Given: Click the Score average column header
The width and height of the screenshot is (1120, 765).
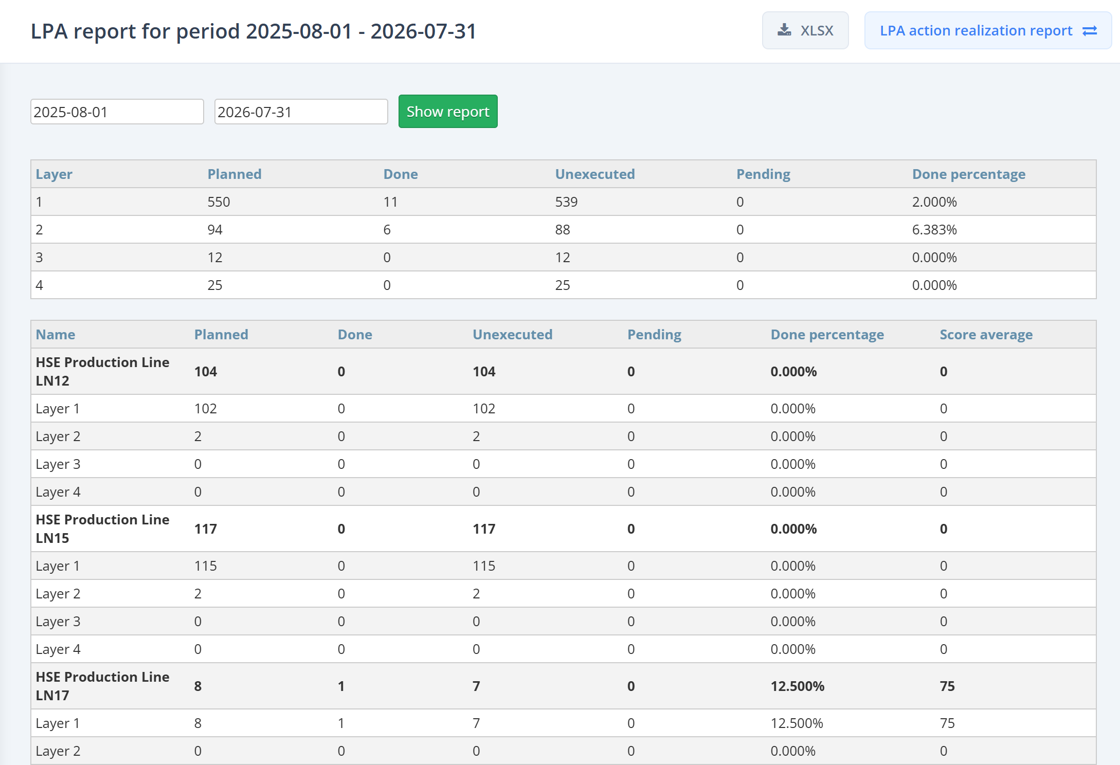Looking at the screenshot, I should 986,334.
